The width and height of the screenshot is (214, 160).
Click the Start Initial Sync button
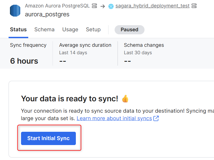(x=48, y=138)
